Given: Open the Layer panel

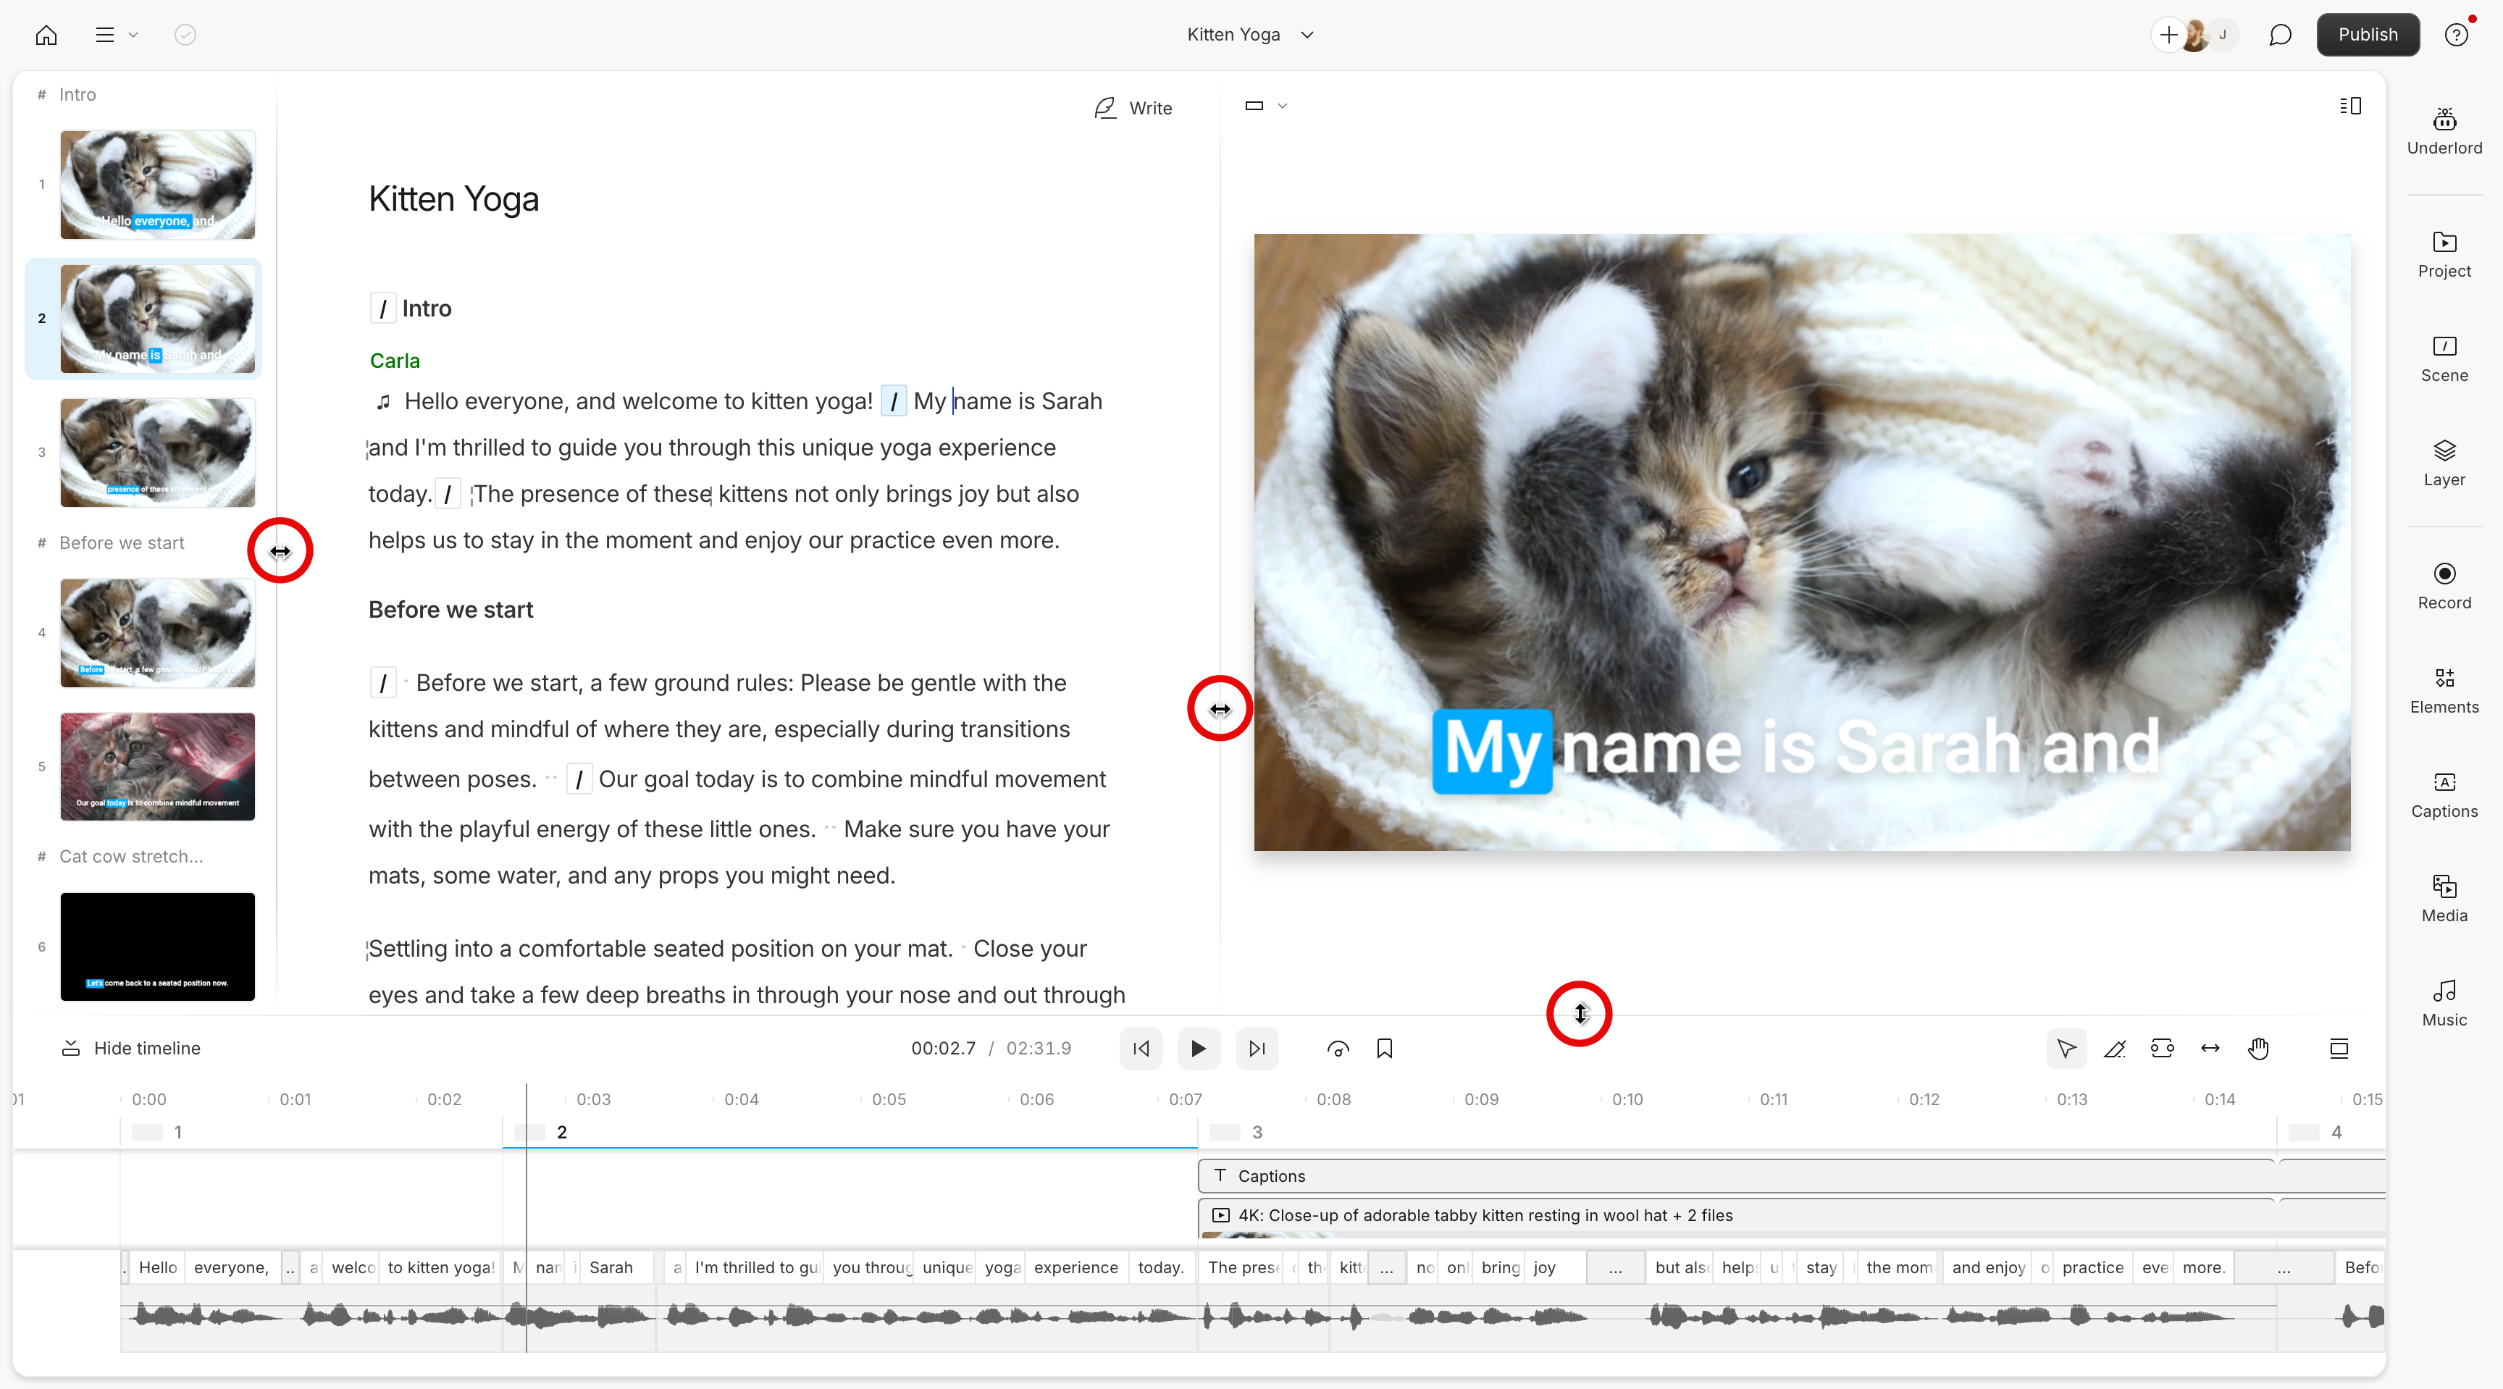Looking at the screenshot, I should (x=2445, y=462).
